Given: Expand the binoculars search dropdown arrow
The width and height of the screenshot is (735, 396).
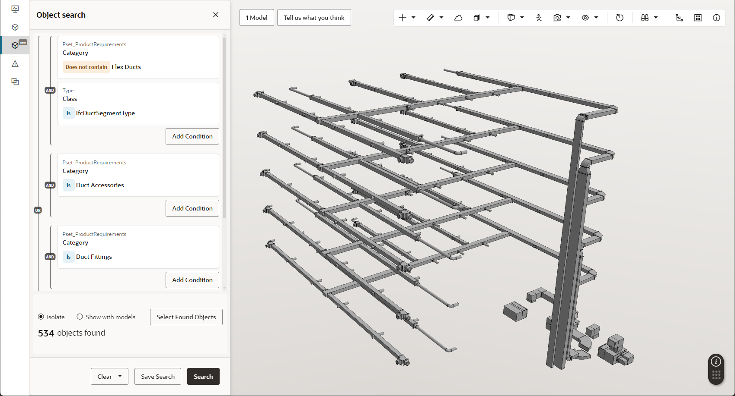Looking at the screenshot, I should coord(656,18).
